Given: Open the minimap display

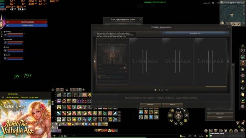Looking at the screenshot, I should tap(232, 14).
